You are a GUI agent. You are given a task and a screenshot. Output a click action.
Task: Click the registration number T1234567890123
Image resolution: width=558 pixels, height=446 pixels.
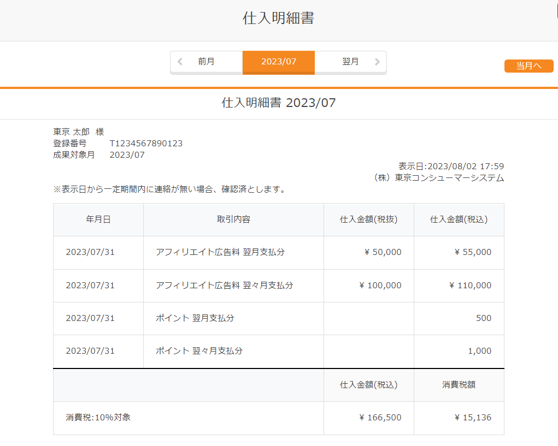pos(146,144)
